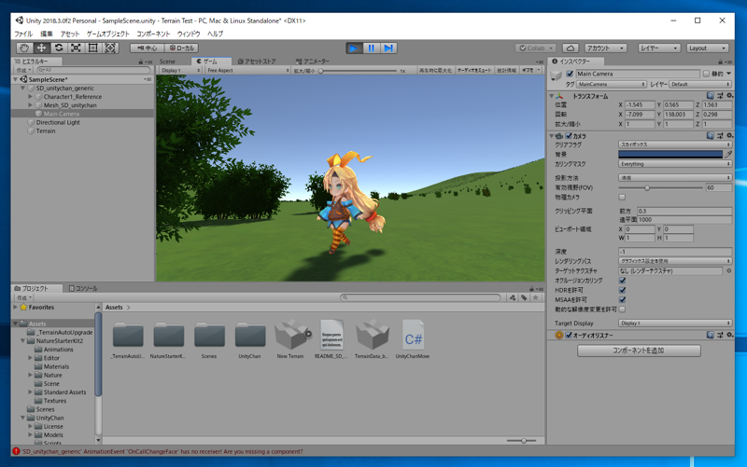
Task: Open the README_SD text asset
Action: tap(331, 339)
